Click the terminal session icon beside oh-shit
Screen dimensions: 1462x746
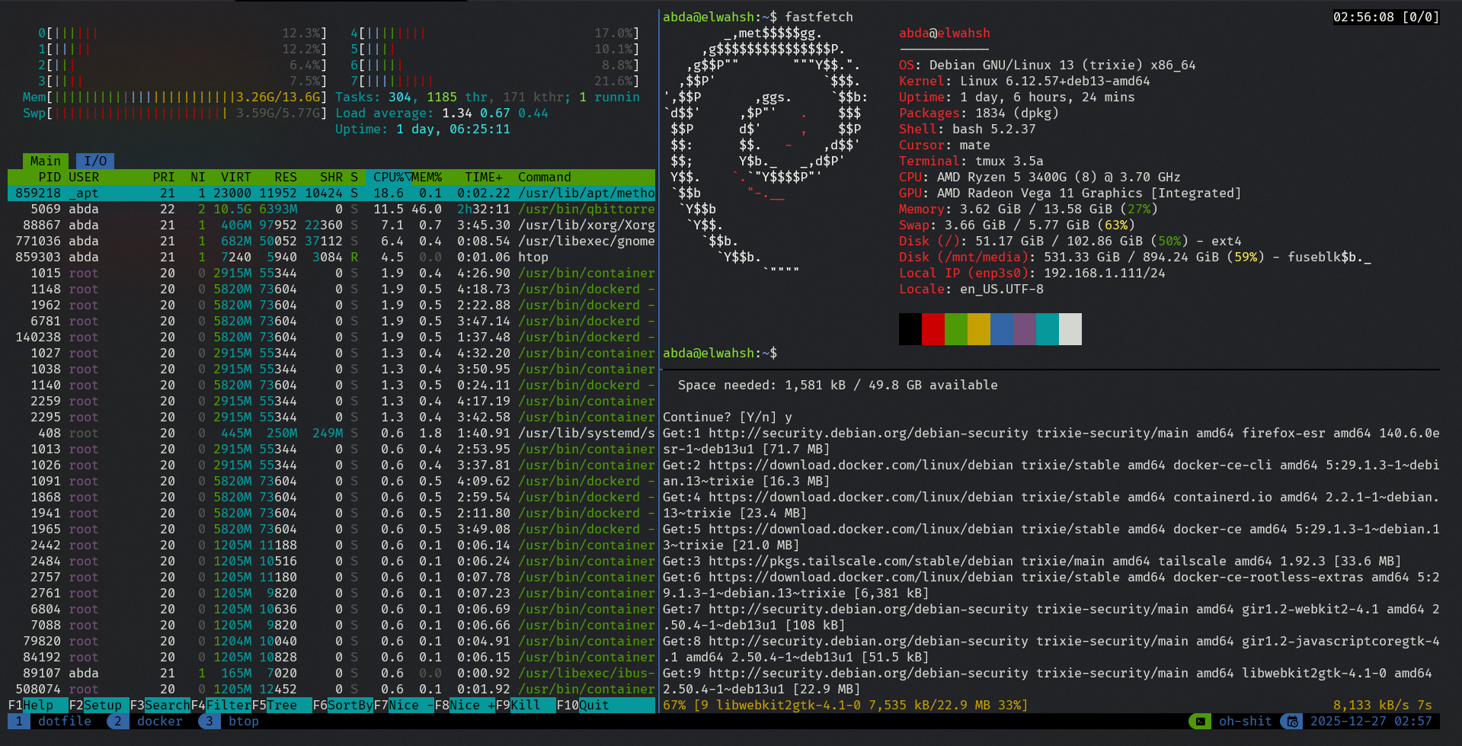click(1199, 722)
